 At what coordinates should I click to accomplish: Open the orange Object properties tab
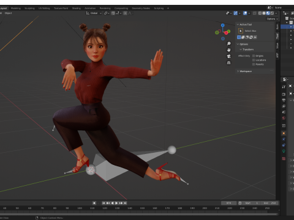pos(284,133)
